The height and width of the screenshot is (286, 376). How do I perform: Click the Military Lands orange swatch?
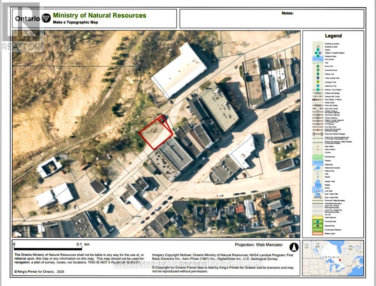coord(318,233)
